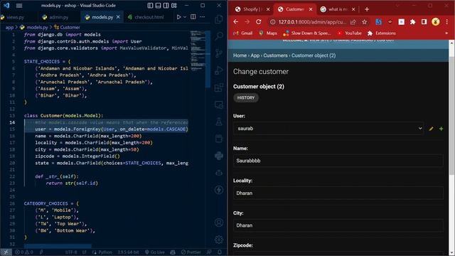Add another user with green plus
Screen dimensions: 455x256
[x=441, y=129]
